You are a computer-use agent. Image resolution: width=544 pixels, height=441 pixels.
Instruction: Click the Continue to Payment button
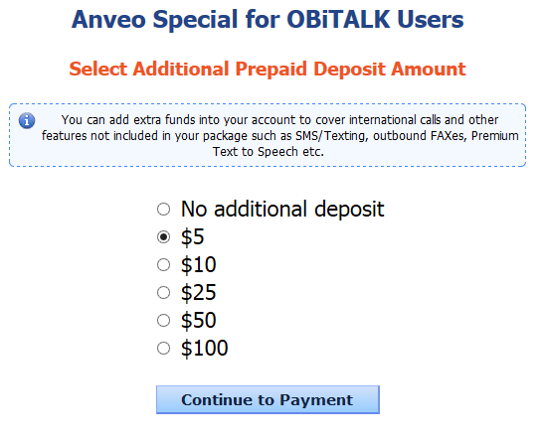click(x=268, y=399)
